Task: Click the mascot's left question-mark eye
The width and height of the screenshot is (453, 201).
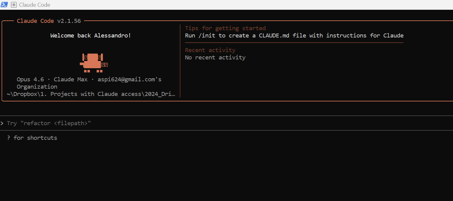Action: (86, 57)
